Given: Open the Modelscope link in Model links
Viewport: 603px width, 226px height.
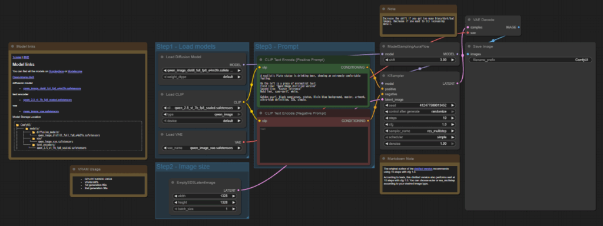Looking at the screenshot, I should (x=75, y=71).
